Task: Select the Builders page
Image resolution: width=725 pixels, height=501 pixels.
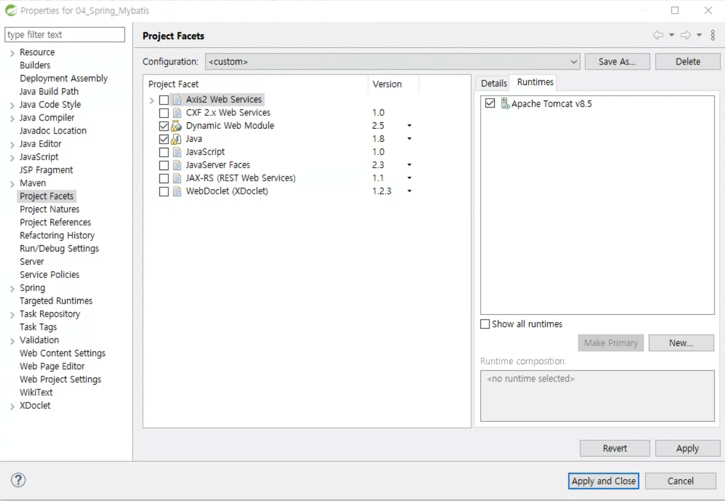Action: (35, 66)
